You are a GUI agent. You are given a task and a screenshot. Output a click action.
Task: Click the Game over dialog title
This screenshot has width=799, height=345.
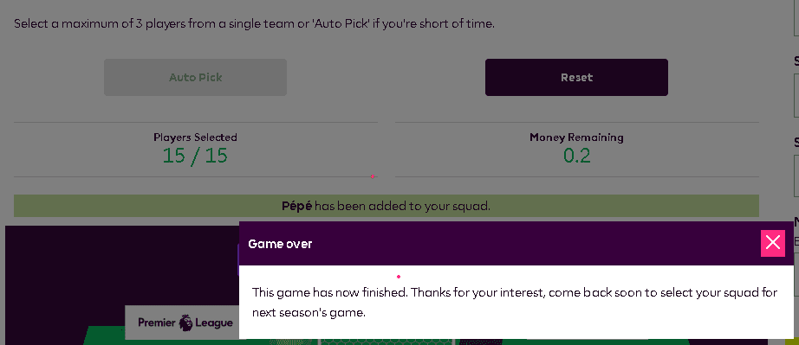[x=280, y=244]
